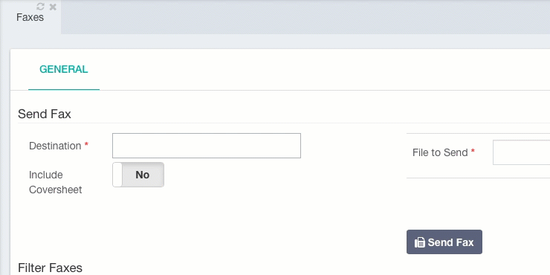Click the Include Coversheet label

(x=56, y=182)
